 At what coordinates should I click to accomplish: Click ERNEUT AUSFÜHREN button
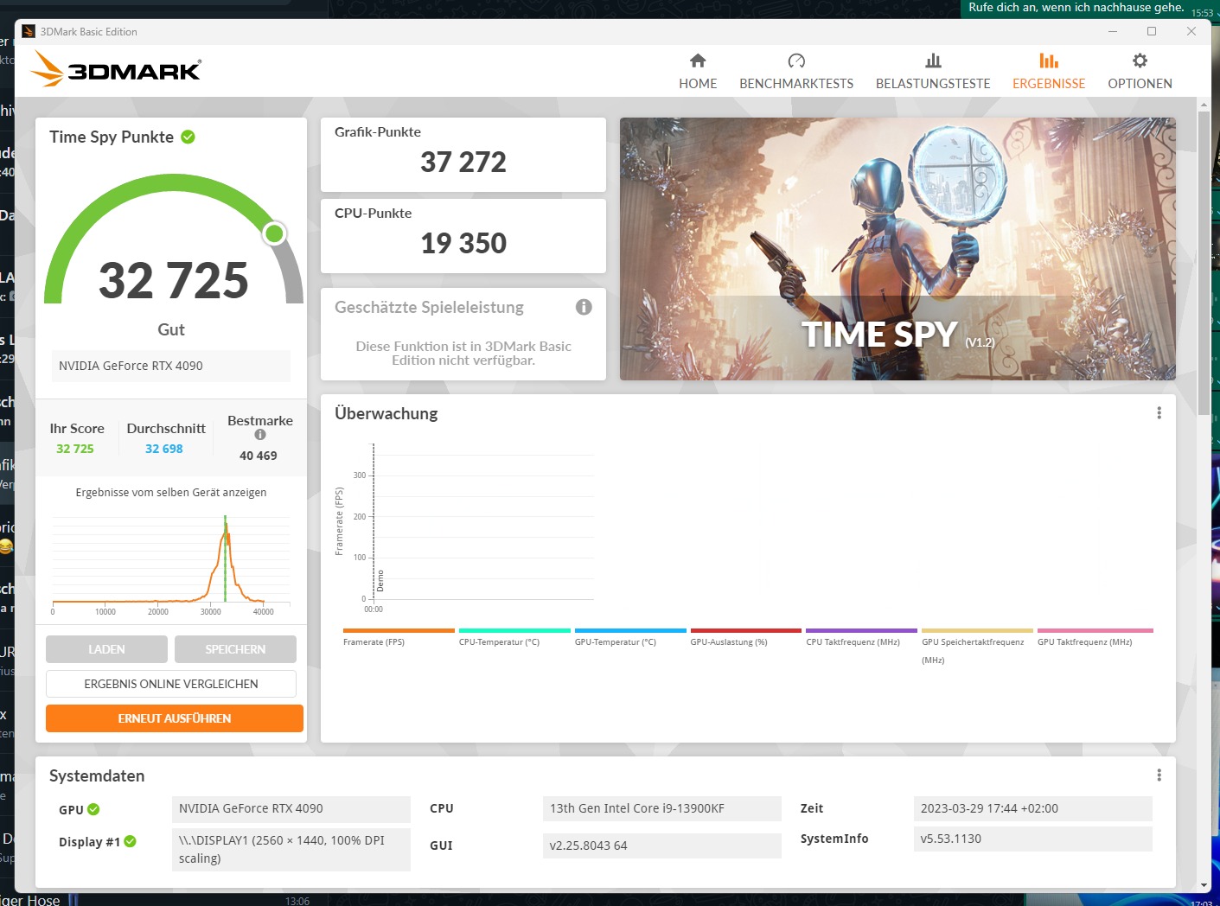(x=175, y=718)
